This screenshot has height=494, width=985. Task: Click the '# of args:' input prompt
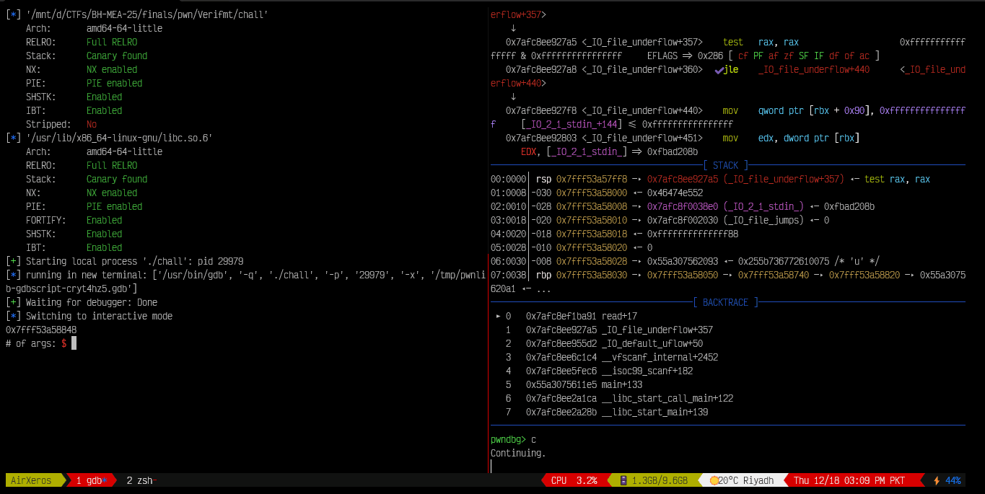32,343
